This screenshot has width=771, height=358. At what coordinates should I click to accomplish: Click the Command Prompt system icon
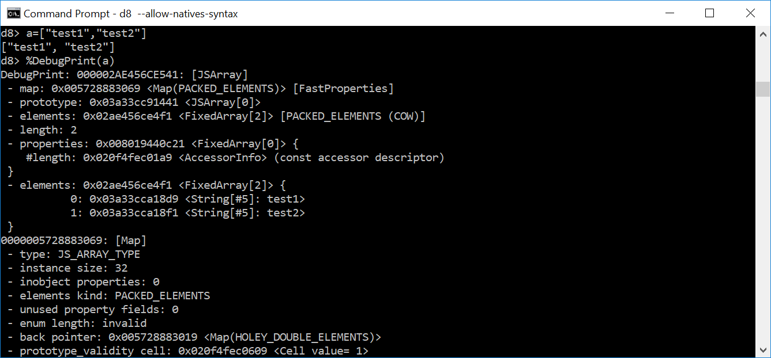(13, 13)
